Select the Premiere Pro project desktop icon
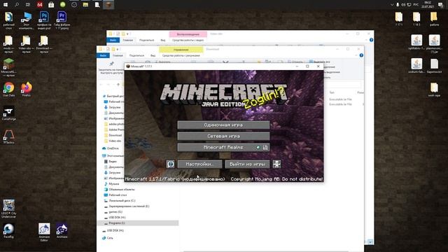This screenshot has height=252, width=448. pos(62,20)
